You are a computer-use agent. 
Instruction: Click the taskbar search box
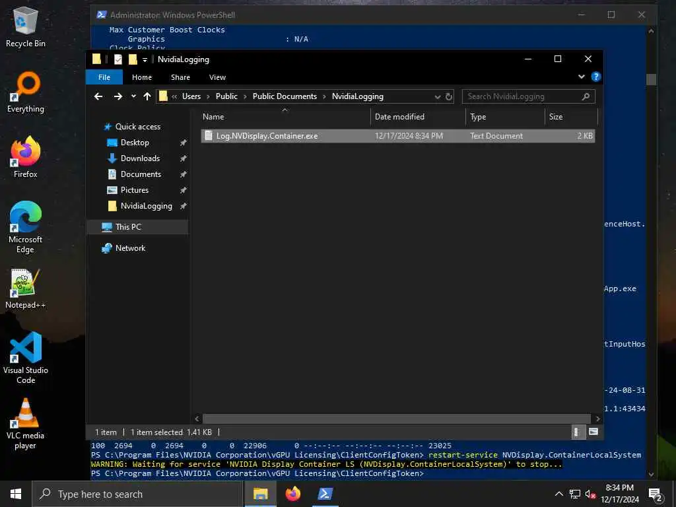click(x=137, y=494)
